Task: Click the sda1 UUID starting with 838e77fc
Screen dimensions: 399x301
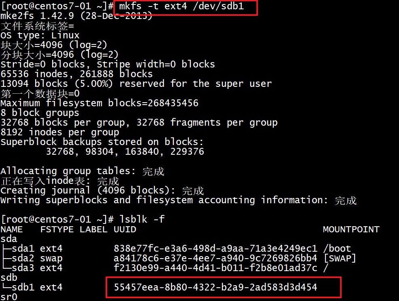Action: tap(215, 248)
